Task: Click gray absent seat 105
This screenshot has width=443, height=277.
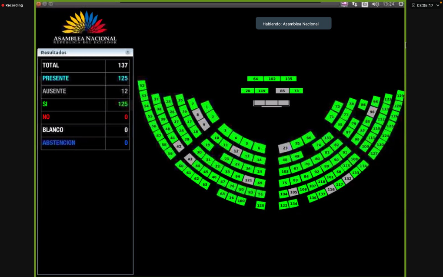Action: (x=293, y=192)
